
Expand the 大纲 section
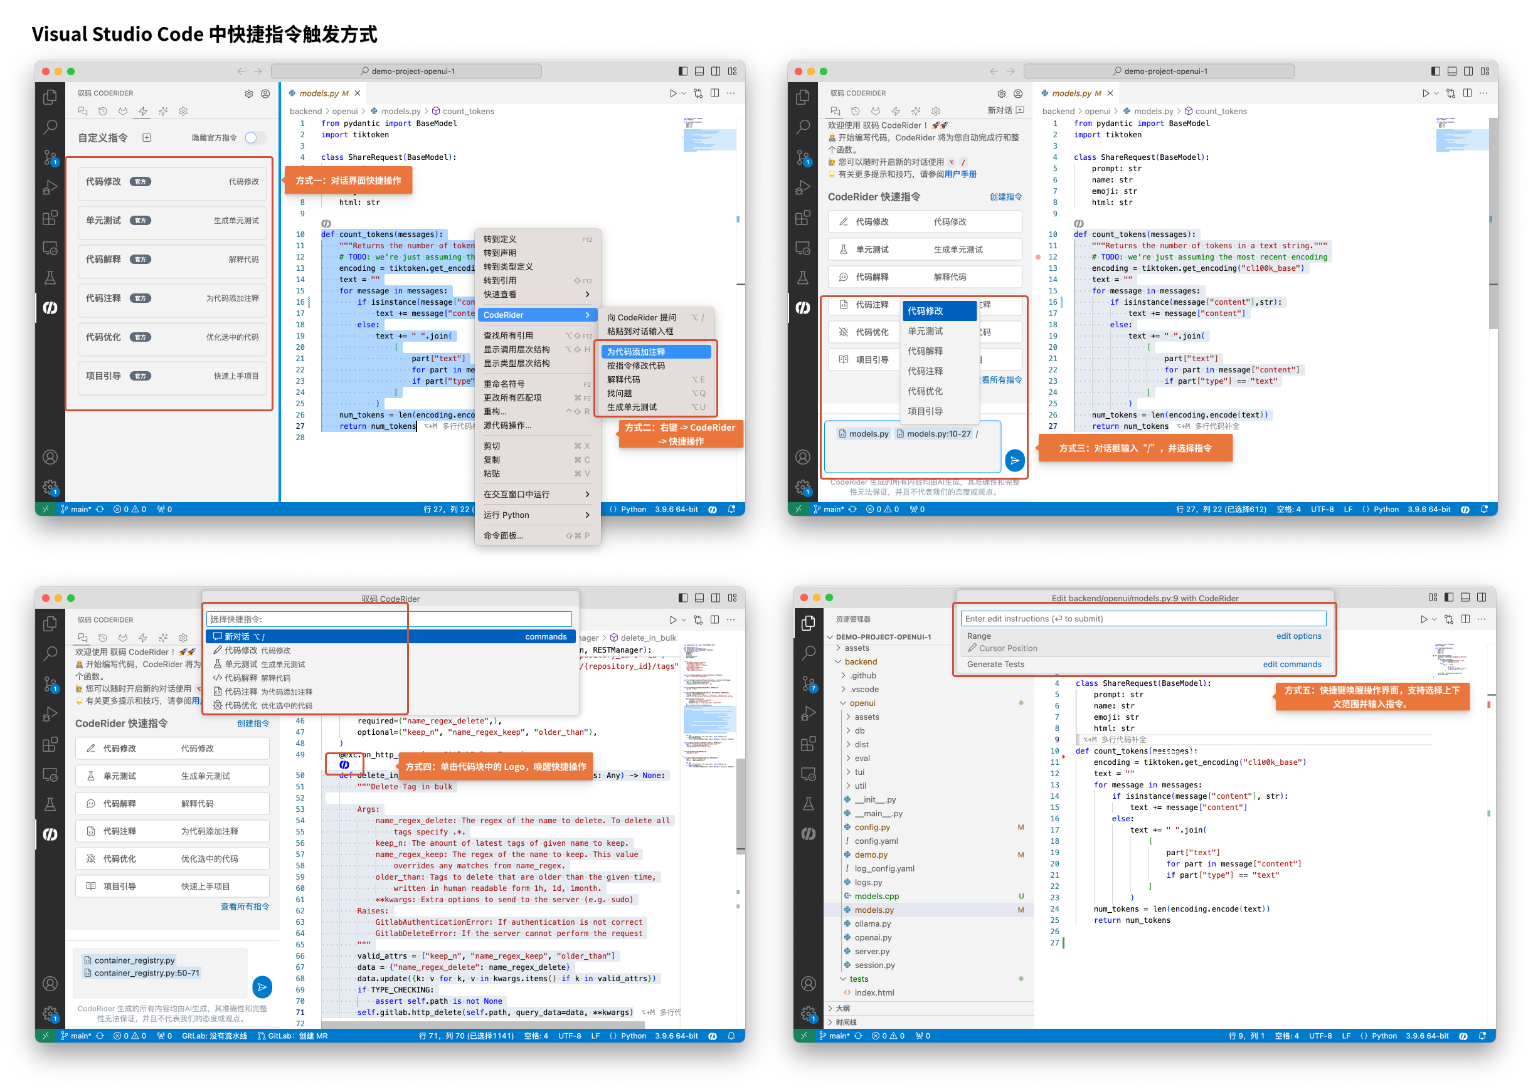(842, 1009)
